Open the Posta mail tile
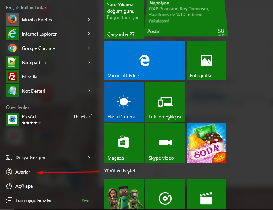 coord(186,18)
